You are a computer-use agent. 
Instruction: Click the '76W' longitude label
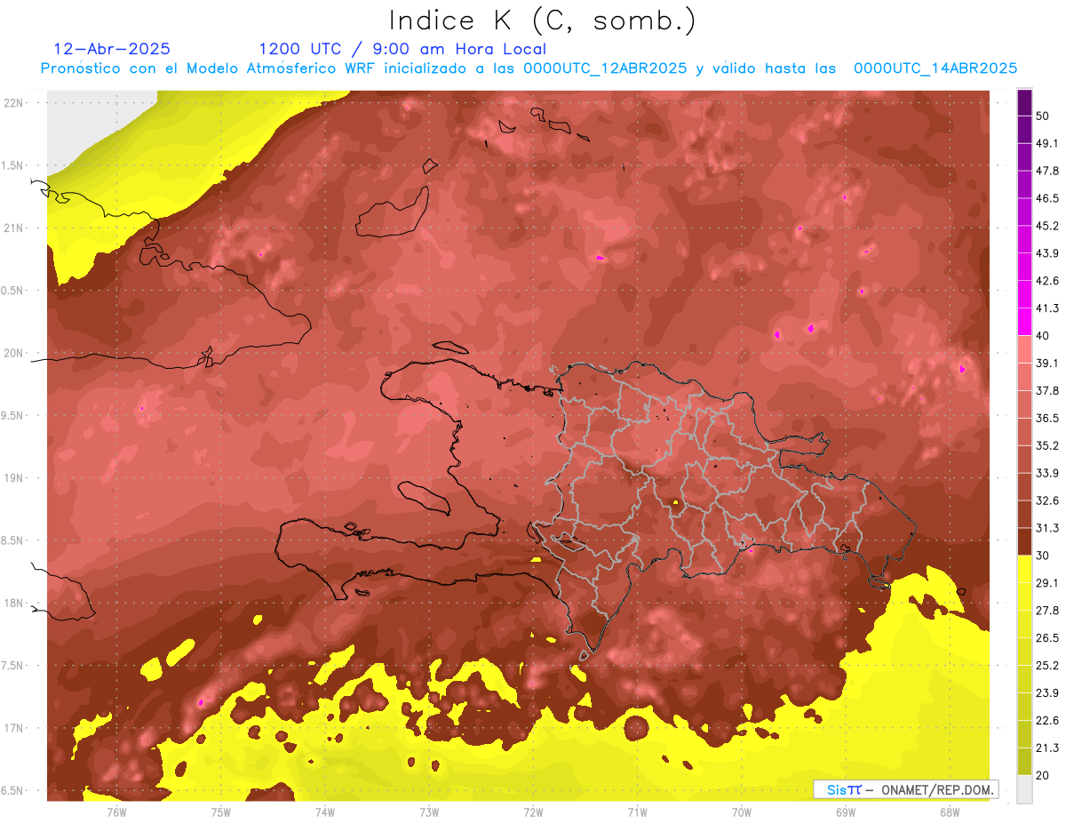tap(116, 812)
